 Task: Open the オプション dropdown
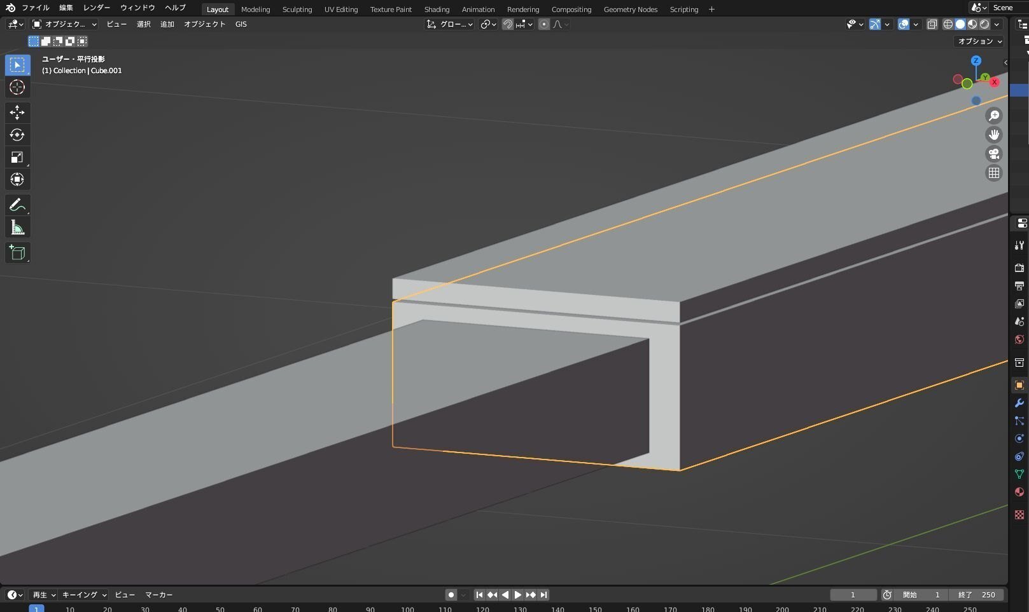pyautogui.click(x=980, y=41)
